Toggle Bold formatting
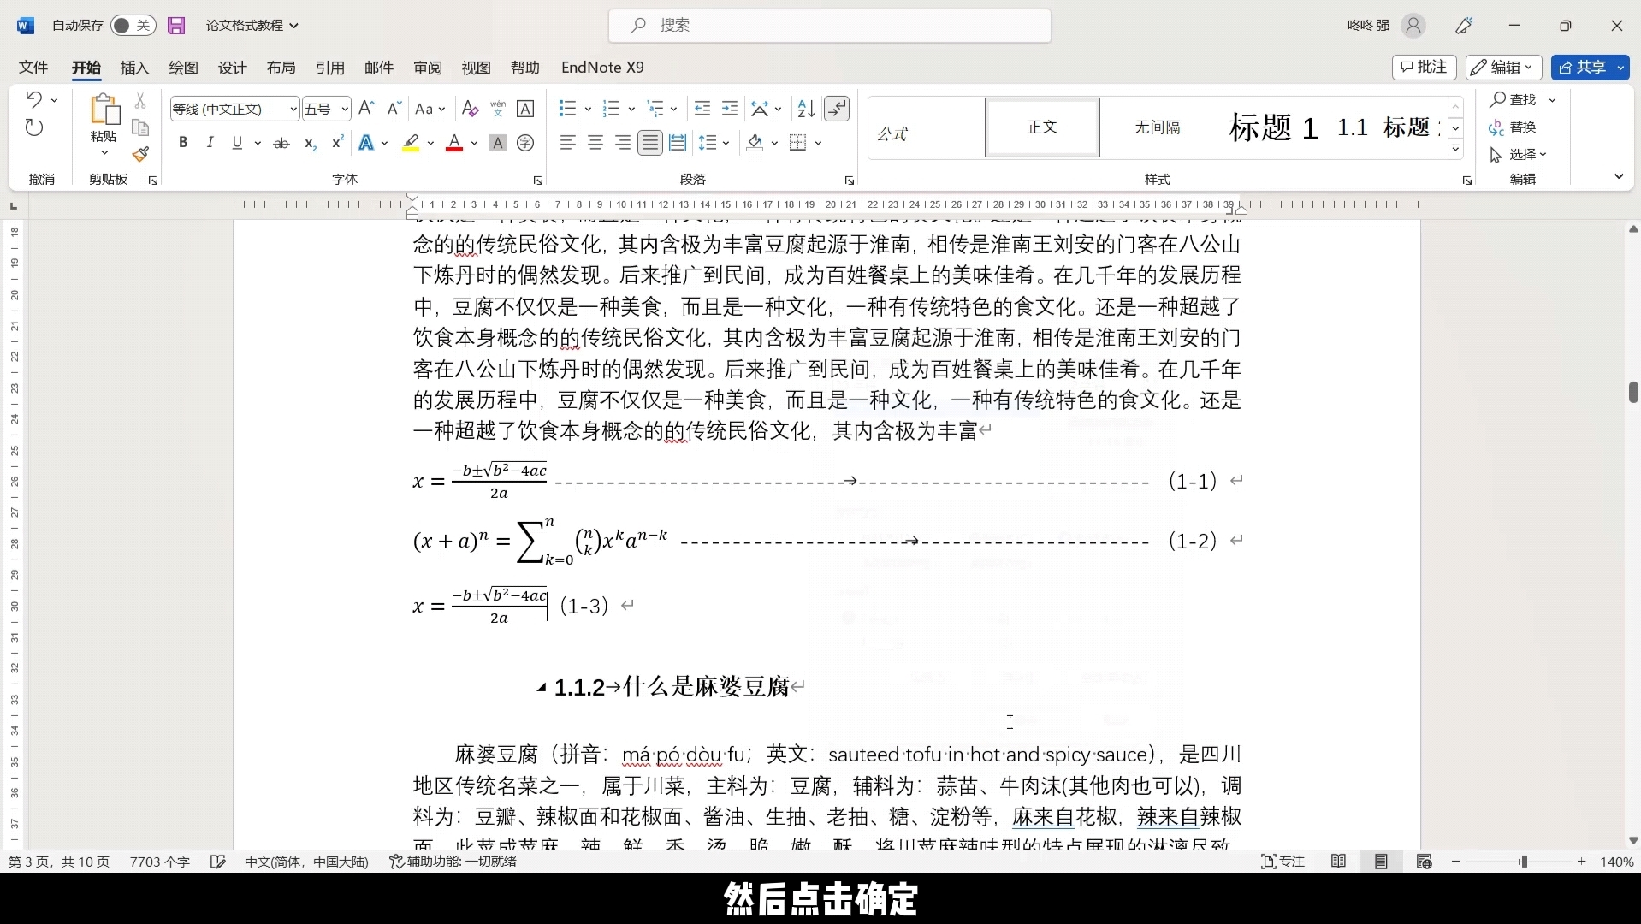 click(182, 143)
